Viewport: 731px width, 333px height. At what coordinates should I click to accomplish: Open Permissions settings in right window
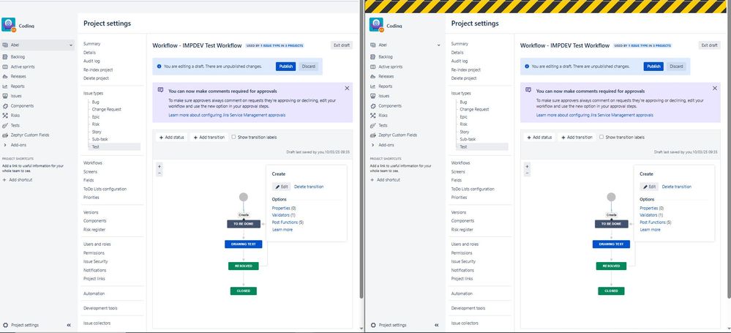click(x=462, y=252)
